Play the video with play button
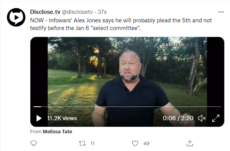The image size is (230, 151). point(39,118)
